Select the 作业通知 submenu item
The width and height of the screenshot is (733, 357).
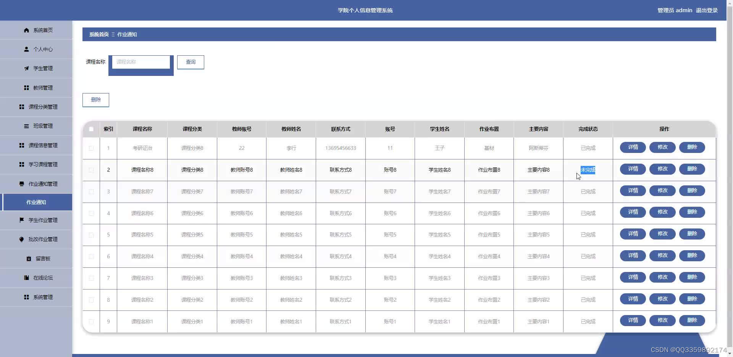36,202
